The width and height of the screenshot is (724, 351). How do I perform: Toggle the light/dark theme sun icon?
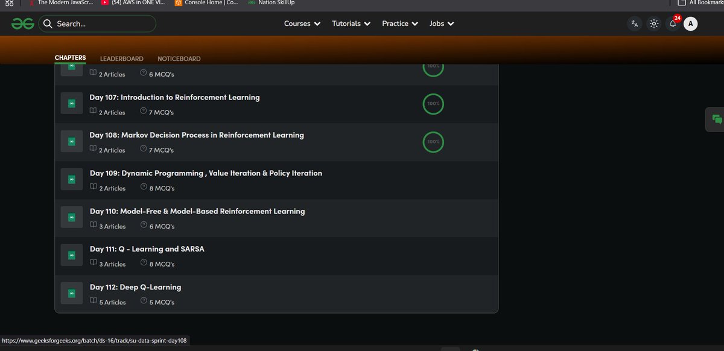point(653,24)
